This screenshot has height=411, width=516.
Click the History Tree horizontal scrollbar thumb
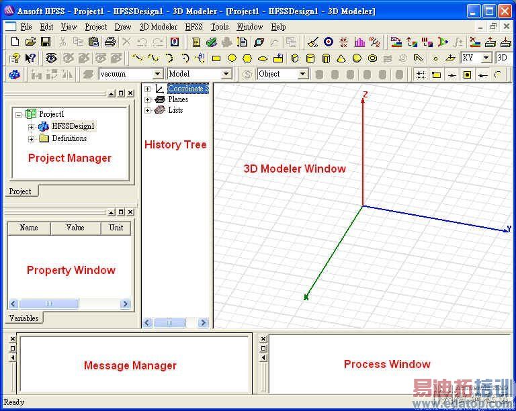click(169, 323)
